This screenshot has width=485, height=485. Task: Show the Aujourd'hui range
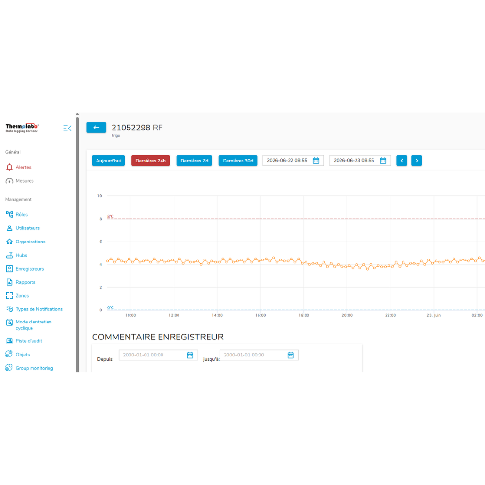[x=108, y=161]
